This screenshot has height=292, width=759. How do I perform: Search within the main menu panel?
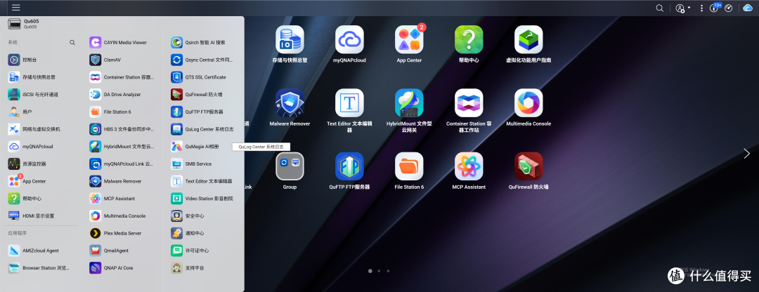[72, 43]
